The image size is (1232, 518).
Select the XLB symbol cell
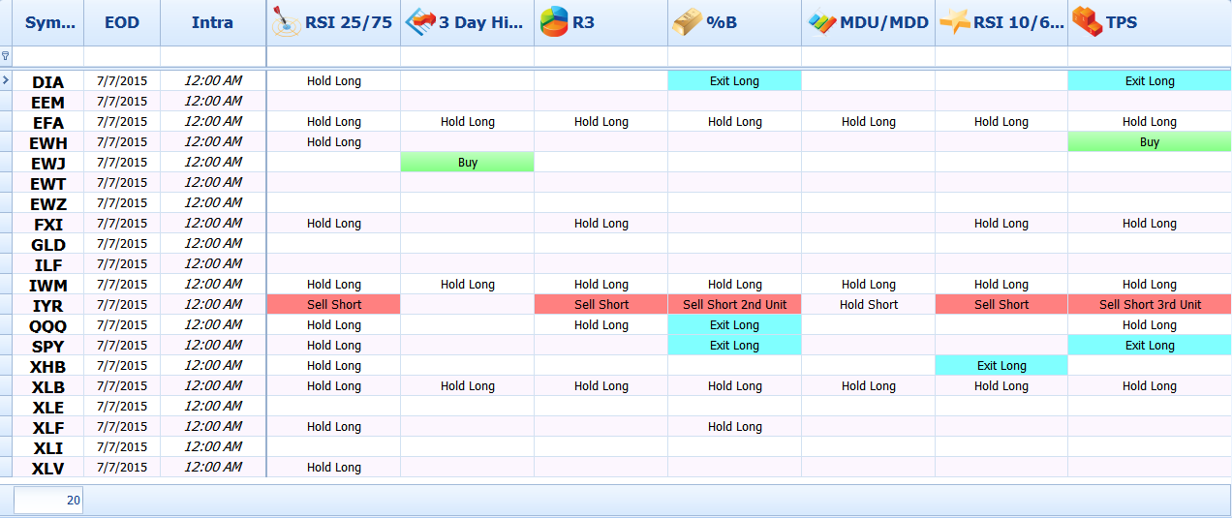(x=48, y=386)
